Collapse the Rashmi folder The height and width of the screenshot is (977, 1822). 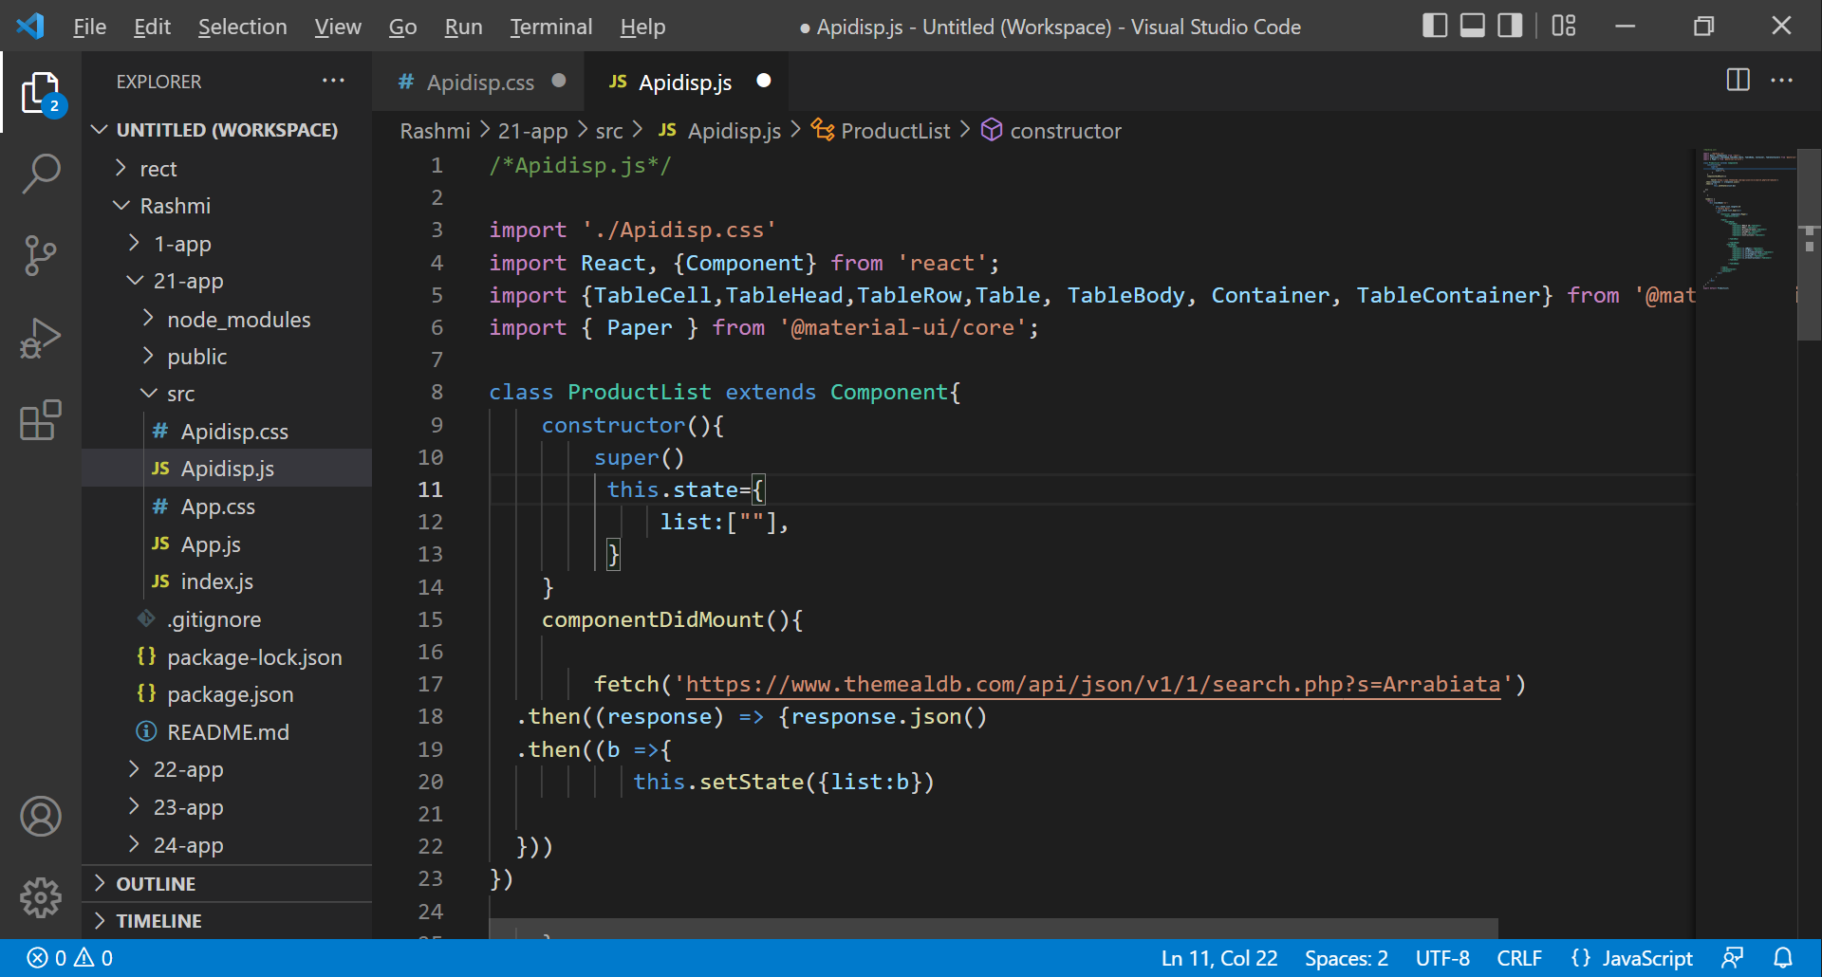(227, 206)
